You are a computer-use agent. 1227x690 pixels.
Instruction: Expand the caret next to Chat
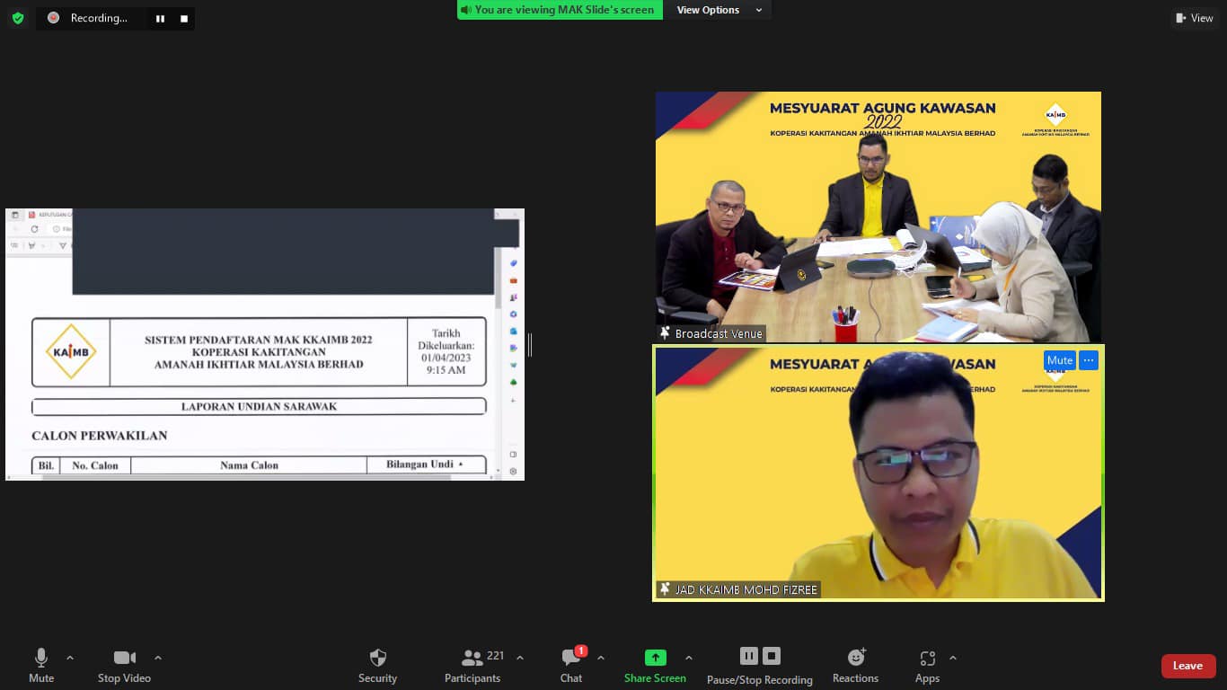[x=601, y=658]
